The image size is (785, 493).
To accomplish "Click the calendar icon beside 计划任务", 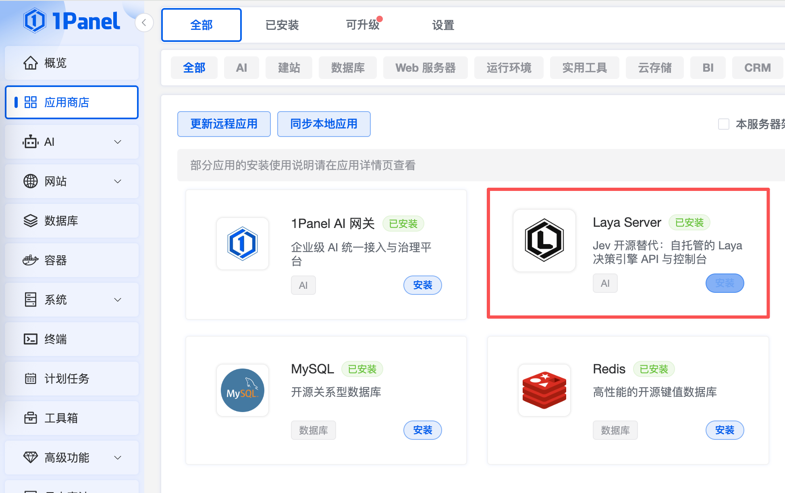I will pyautogui.click(x=31, y=379).
